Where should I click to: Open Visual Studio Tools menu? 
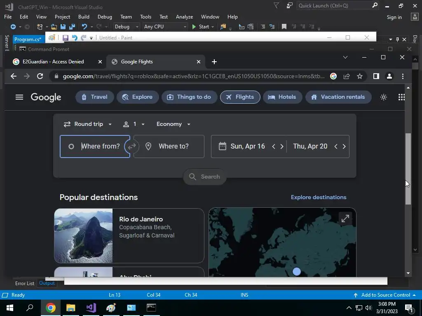point(145,16)
